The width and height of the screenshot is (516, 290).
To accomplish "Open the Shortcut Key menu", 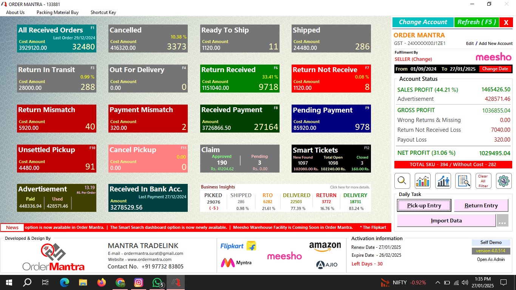I will (x=103, y=12).
